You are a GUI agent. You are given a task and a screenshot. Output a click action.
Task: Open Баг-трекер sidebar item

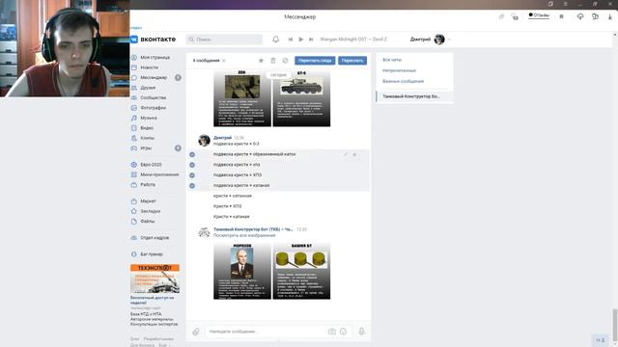[x=152, y=254]
